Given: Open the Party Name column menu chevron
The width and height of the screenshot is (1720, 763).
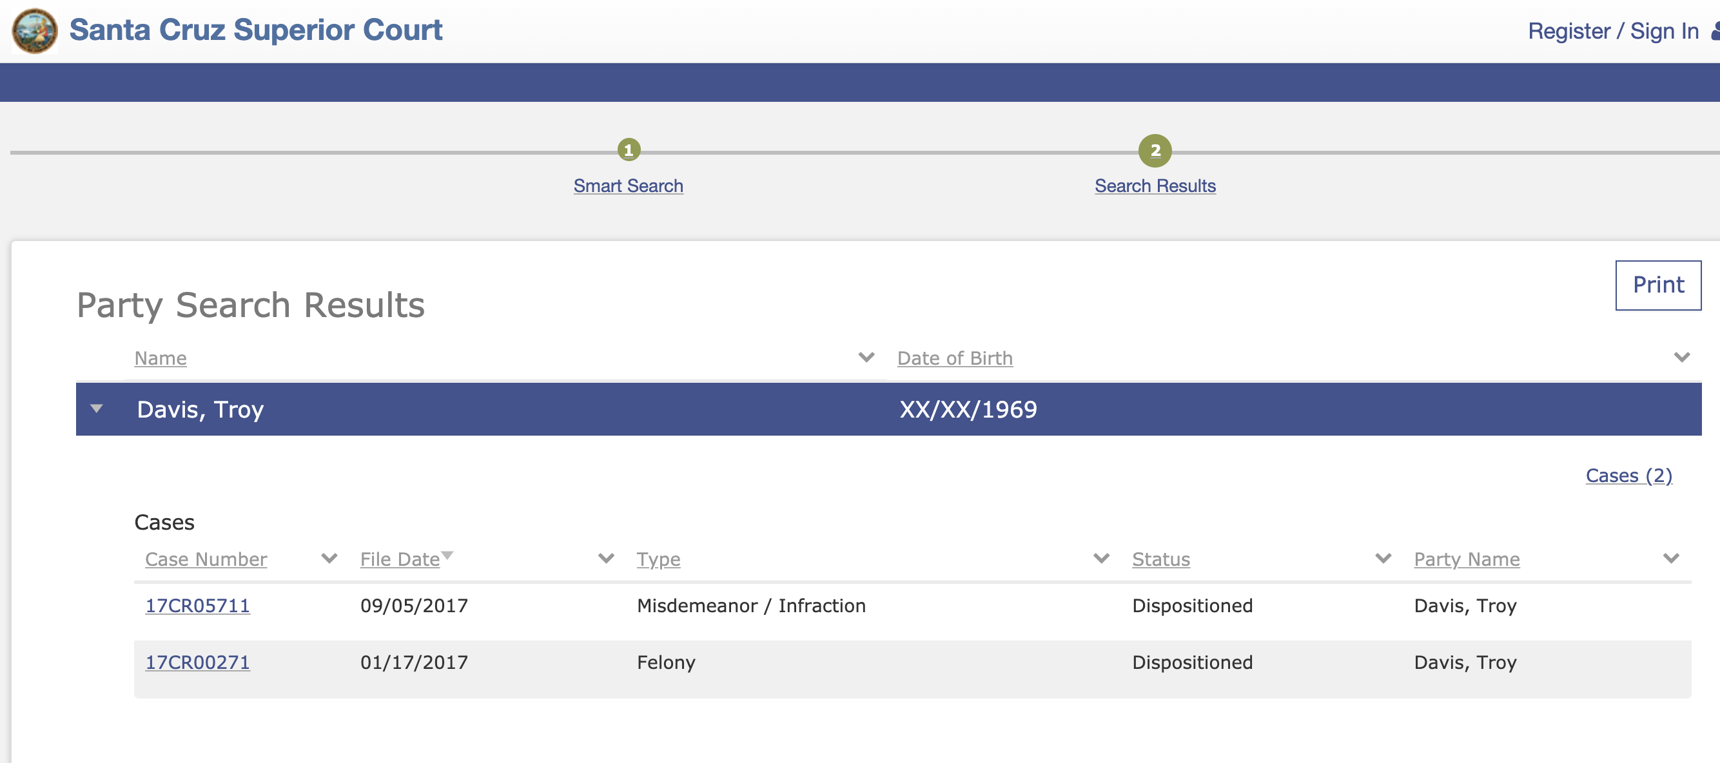Looking at the screenshot, I should 1670,558.
